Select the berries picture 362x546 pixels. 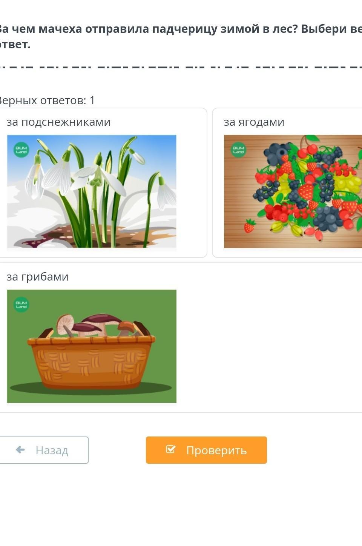click(293, 191)
